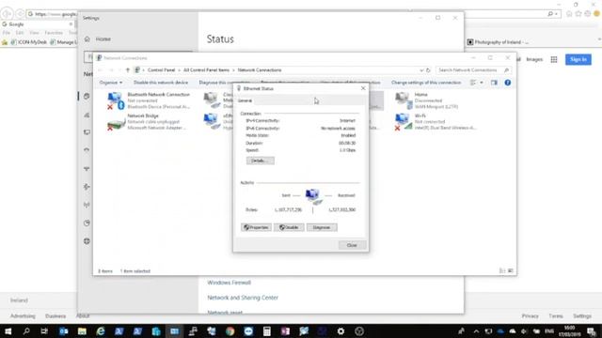602x338 pixels.
Task: Click ICON MyDesk favorites bar bookmark
Action: point(29,42)
